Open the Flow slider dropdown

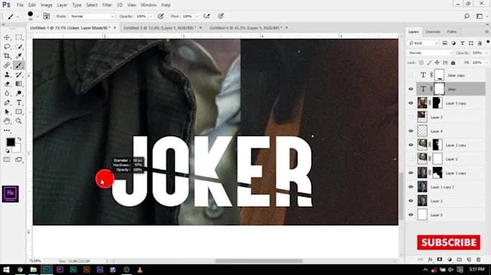pos(197,16)
